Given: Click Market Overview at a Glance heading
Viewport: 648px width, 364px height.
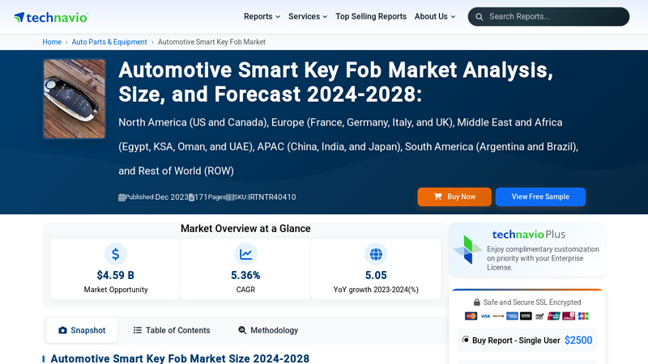Looking at the screenshot, I should coord(245,229).
